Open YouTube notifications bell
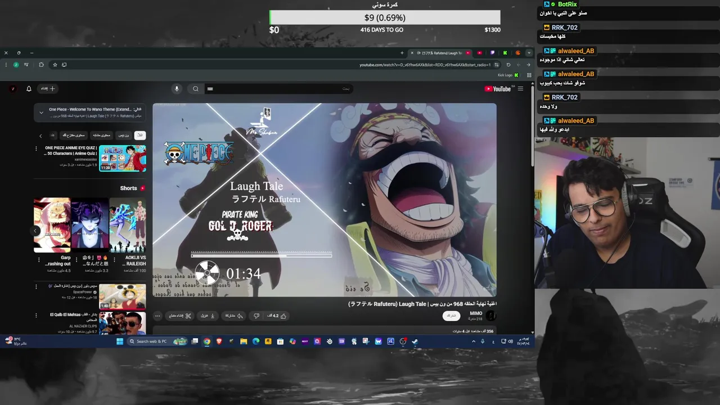720x405 pixels. pyautogui.click(x=29, y=89)
